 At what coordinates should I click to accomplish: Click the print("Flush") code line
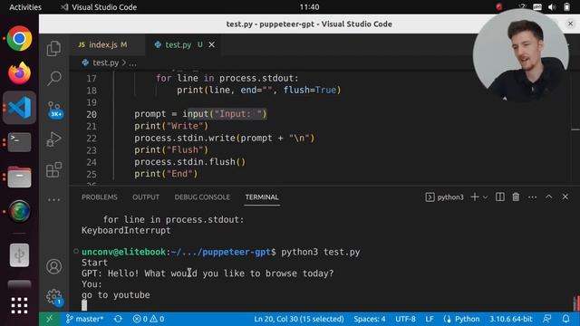tap(171, 150)
